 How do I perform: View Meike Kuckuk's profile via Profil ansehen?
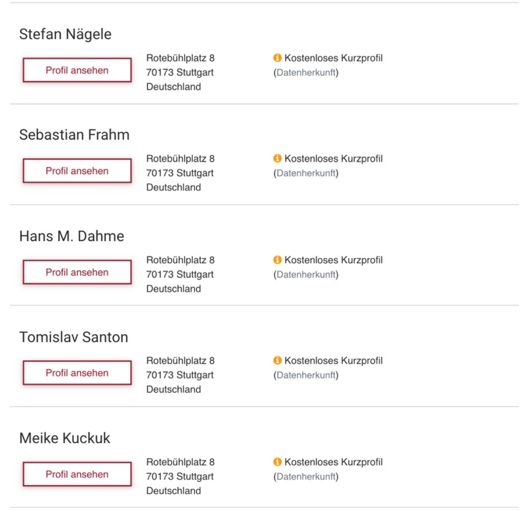pyautogui.click(x=77, y=474)
